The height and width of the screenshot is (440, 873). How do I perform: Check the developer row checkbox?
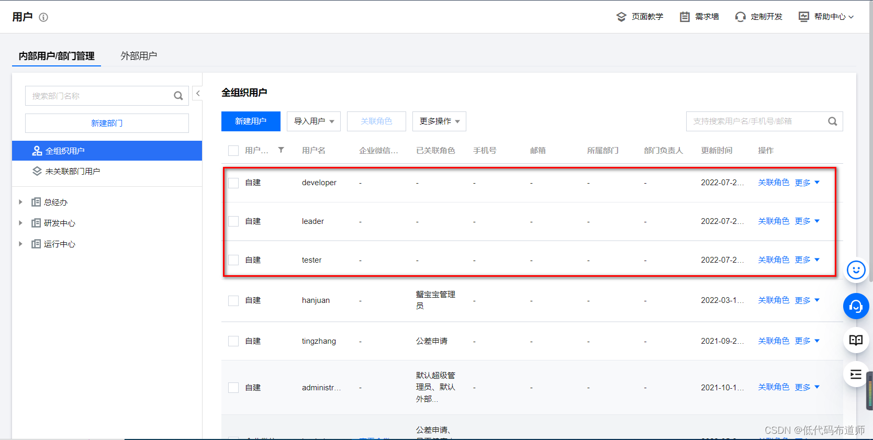click(x=233, y=183)
